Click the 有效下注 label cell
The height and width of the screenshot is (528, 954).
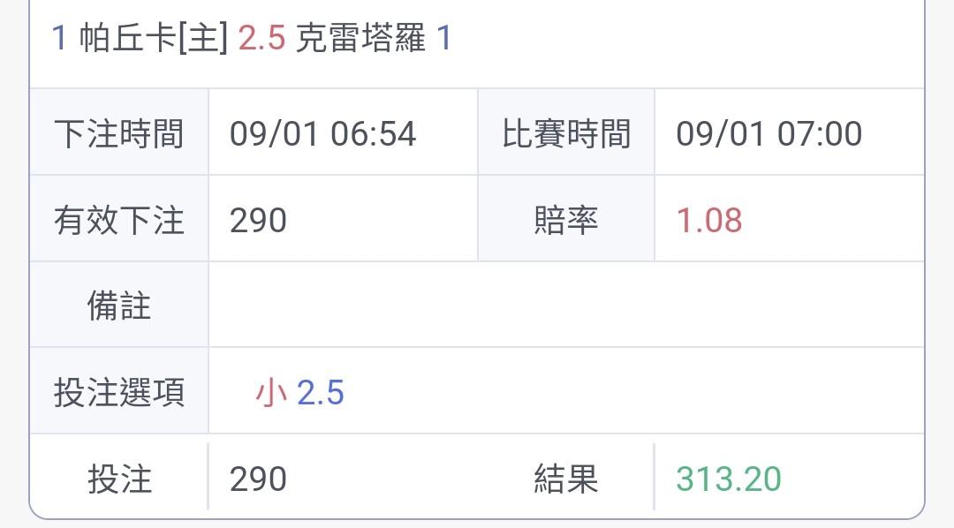[x=119, y=220]
